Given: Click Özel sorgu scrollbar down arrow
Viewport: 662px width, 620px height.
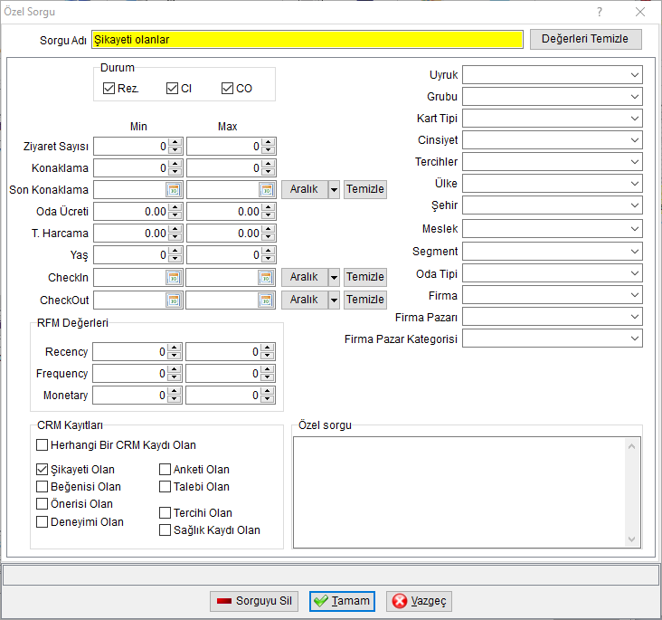Looking at the screenshot, I should (632, 539).
